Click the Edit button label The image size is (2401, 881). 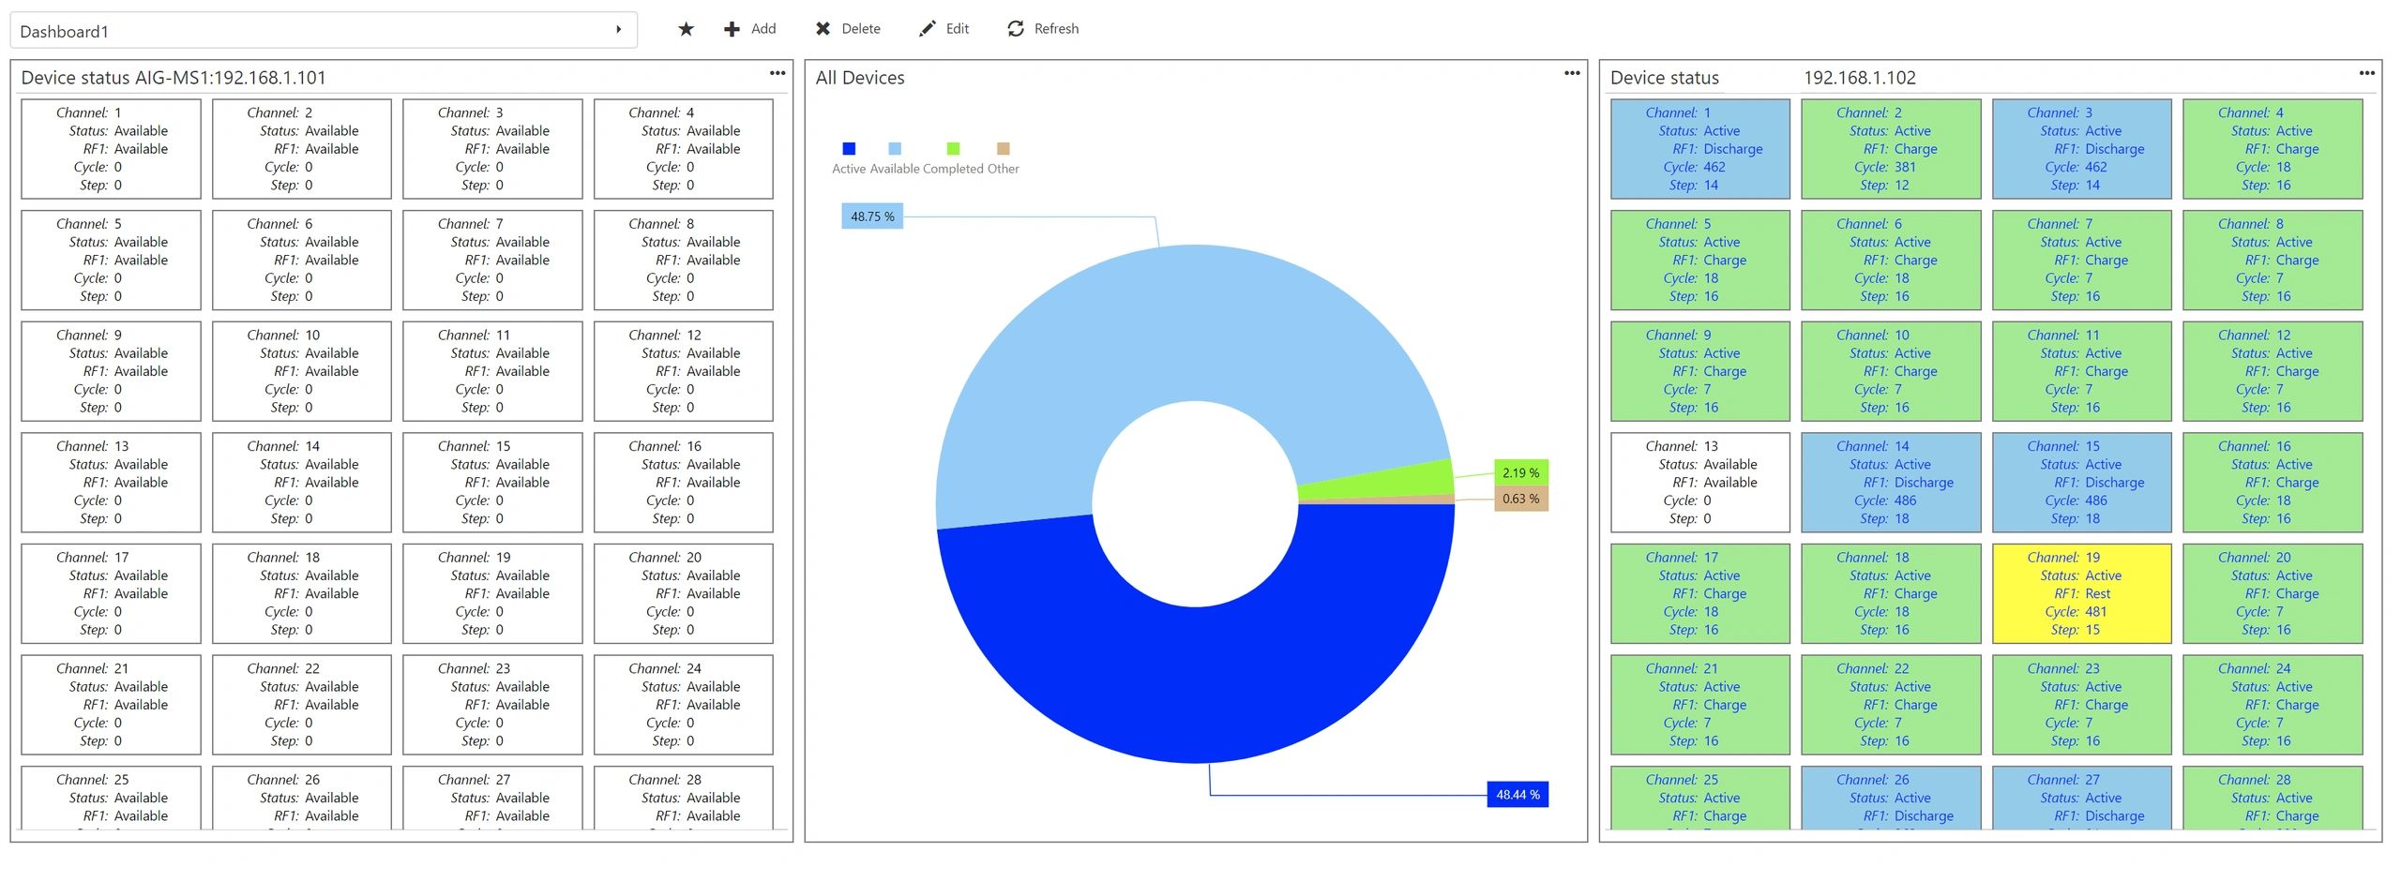pyautogui.click(x=958, y=28)
